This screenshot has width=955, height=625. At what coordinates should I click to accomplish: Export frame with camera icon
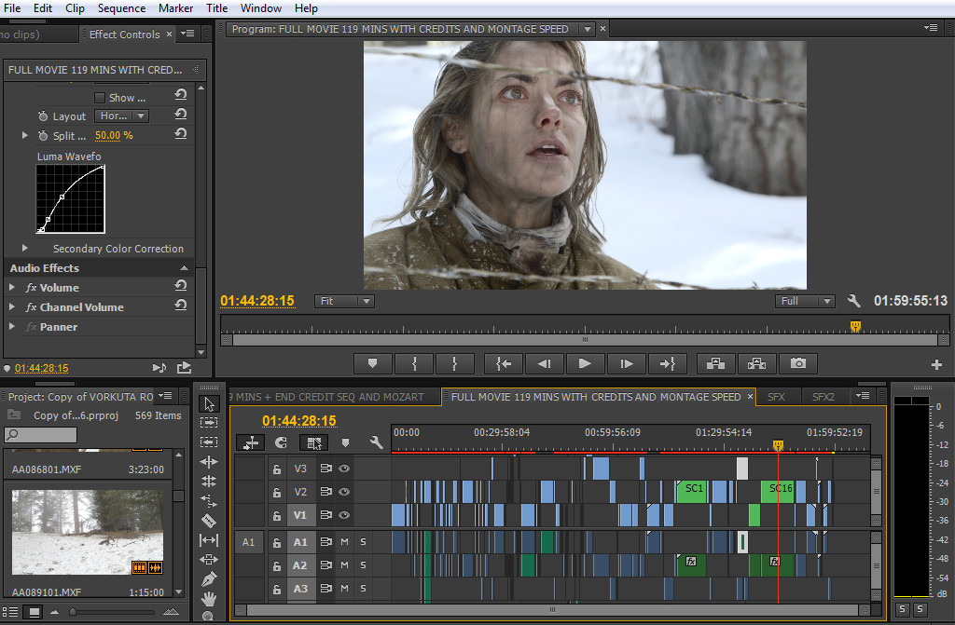click(798, 364)
